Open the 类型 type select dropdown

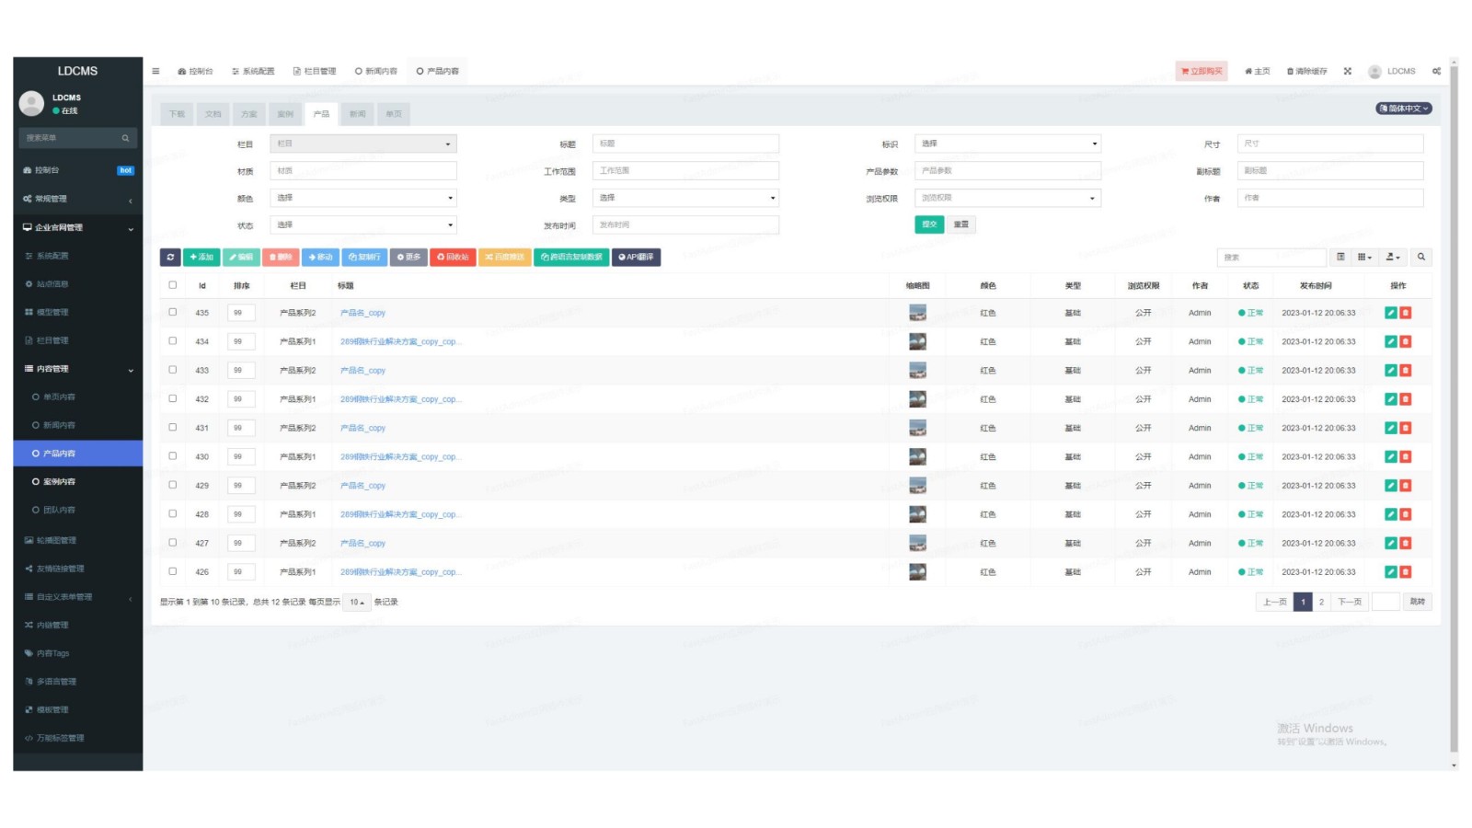[685, 198]
